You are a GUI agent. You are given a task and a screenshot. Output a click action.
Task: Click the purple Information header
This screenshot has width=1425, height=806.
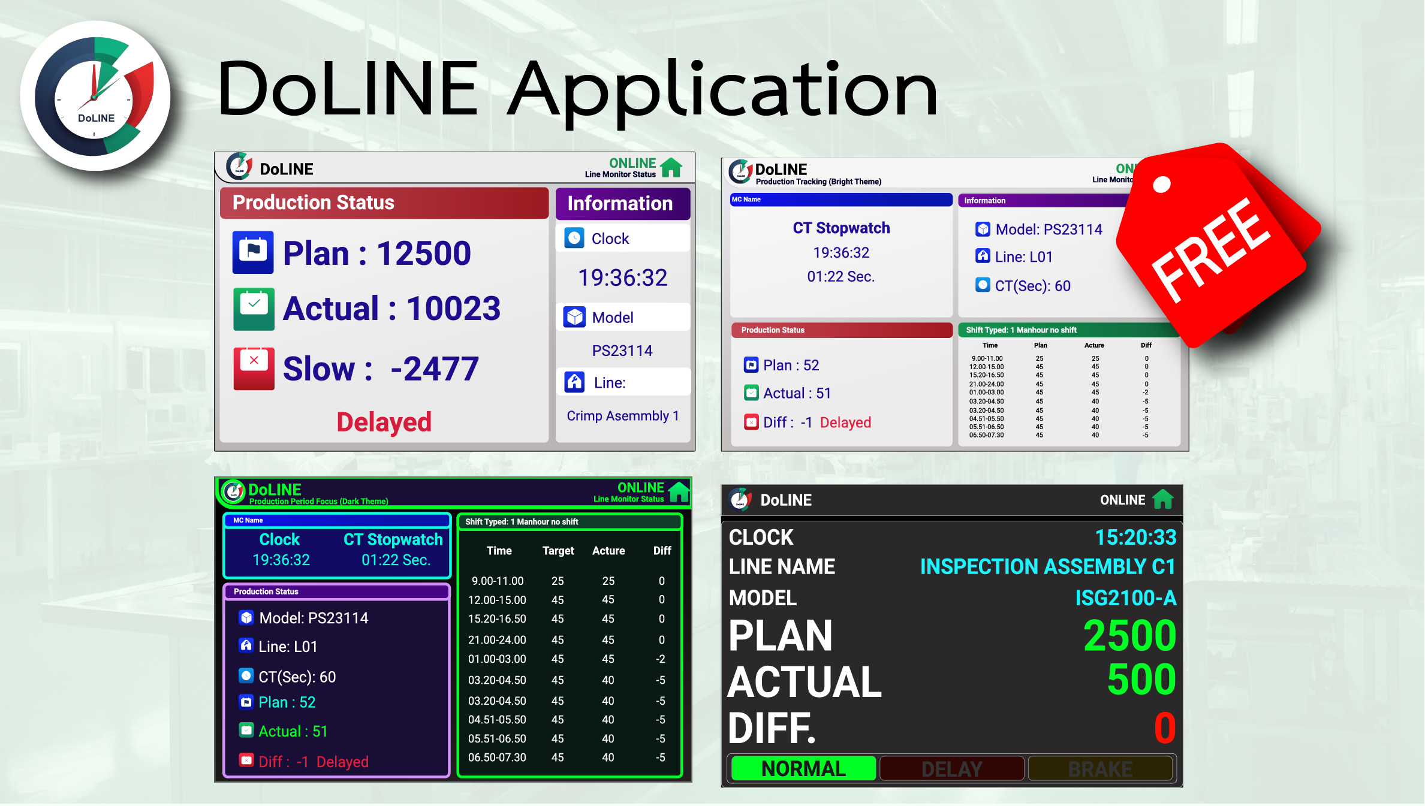622,204
